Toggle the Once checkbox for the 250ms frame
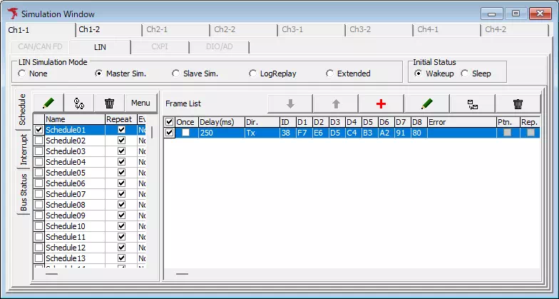This screenshot has height=299, width=559. (x=185, y=133)
